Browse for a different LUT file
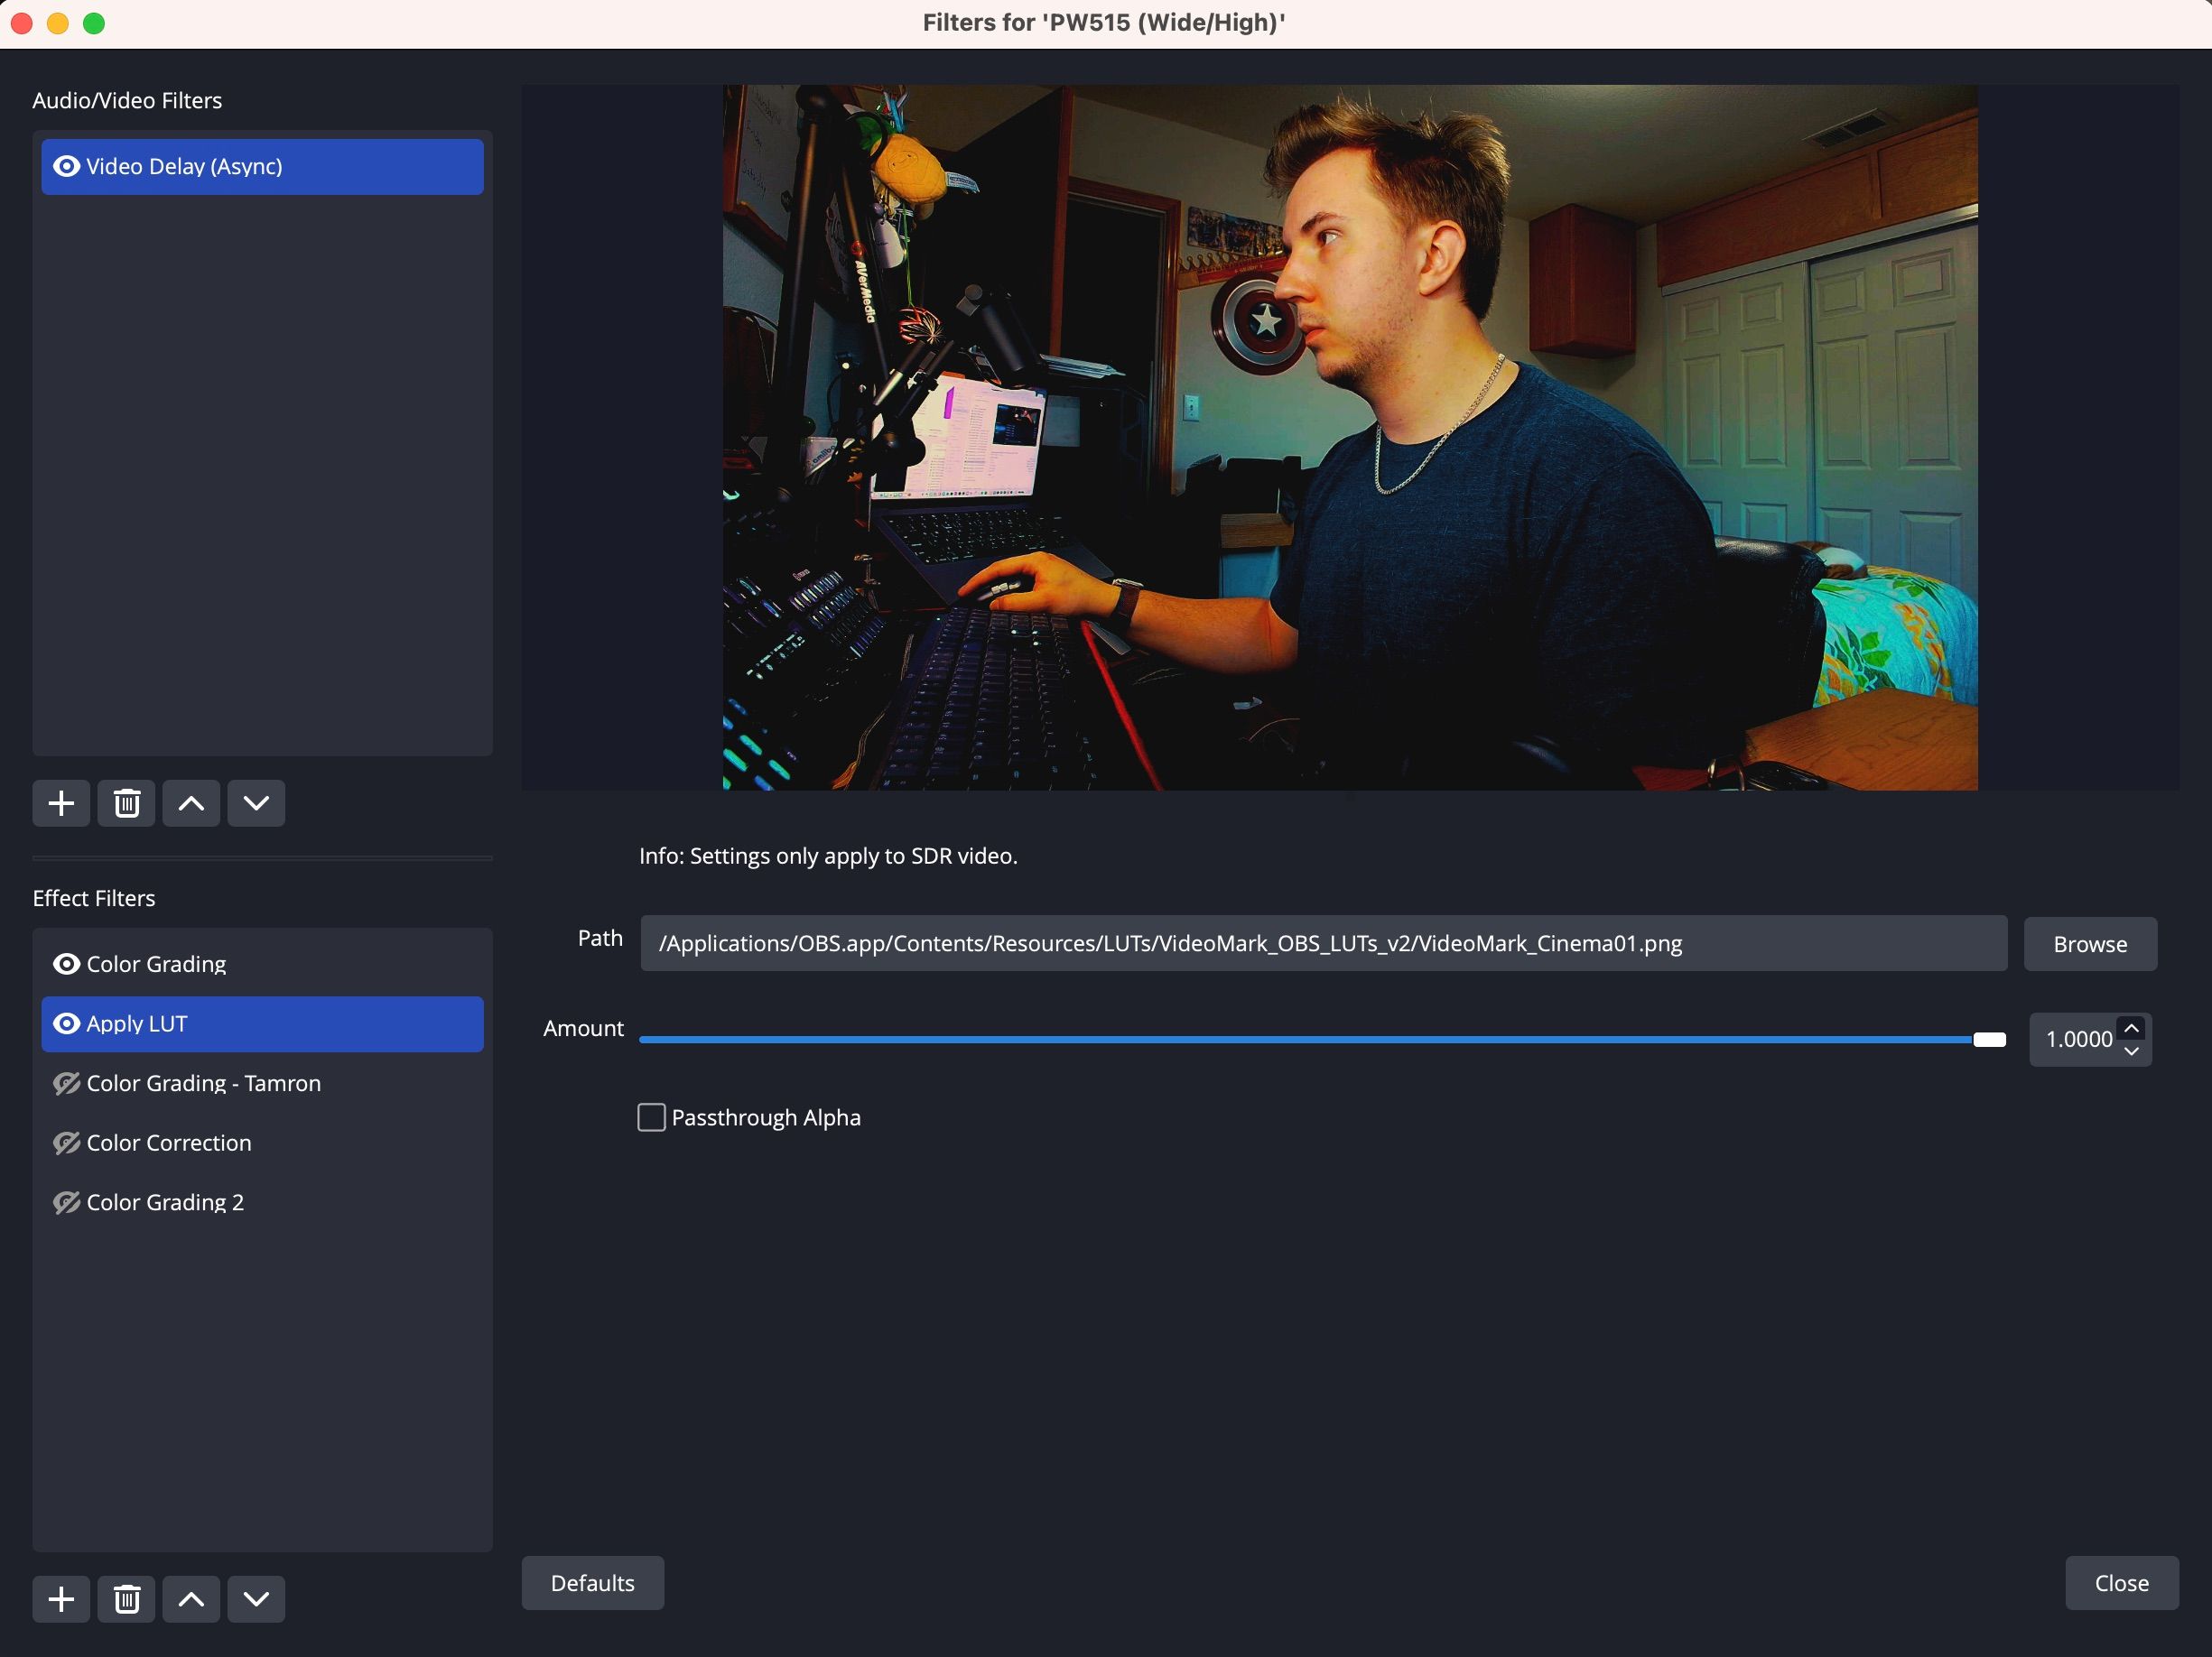 (x=2089, y=943)
